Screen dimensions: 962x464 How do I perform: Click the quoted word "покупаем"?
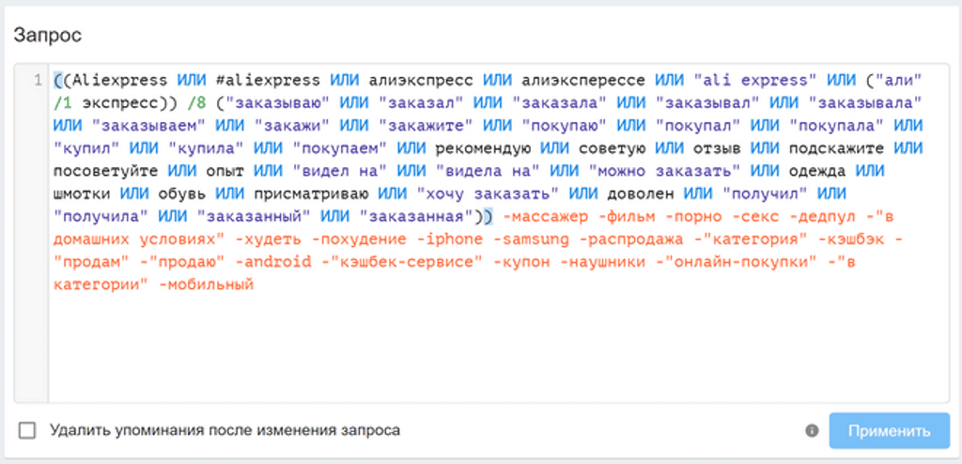tap(340, 148)
